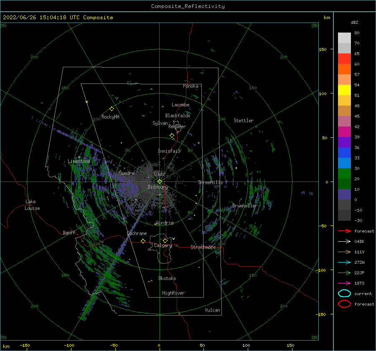Image resolution: width=376 pixels, height=351 pixels.
Task: Click the white 04DK arrow icon
Action: coord(344,242)
